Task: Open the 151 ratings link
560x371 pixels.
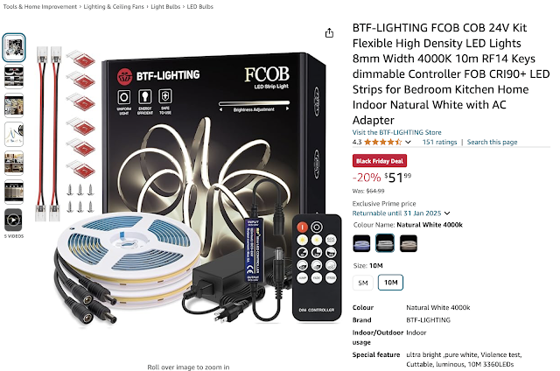Action: (x=439, y=142)
